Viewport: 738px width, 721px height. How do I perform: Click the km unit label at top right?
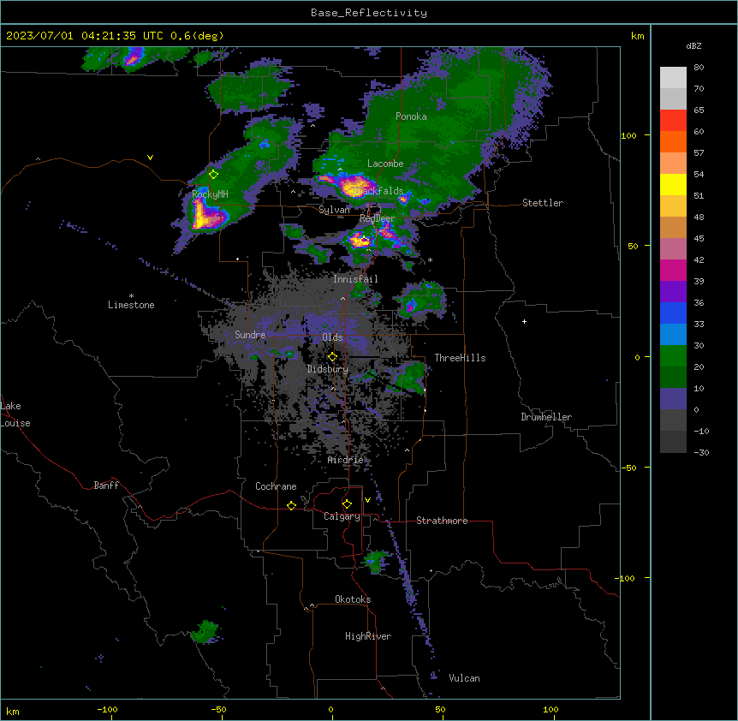coord(637,36)
